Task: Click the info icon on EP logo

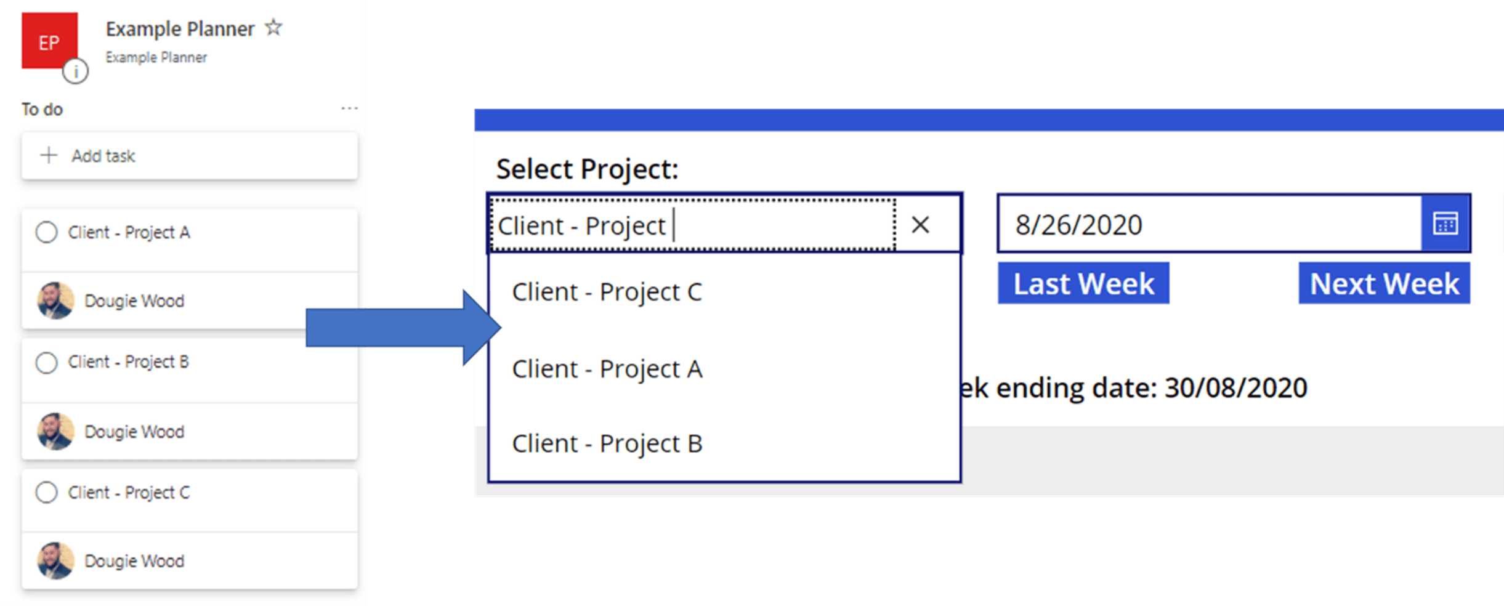Action: point(75,71)
